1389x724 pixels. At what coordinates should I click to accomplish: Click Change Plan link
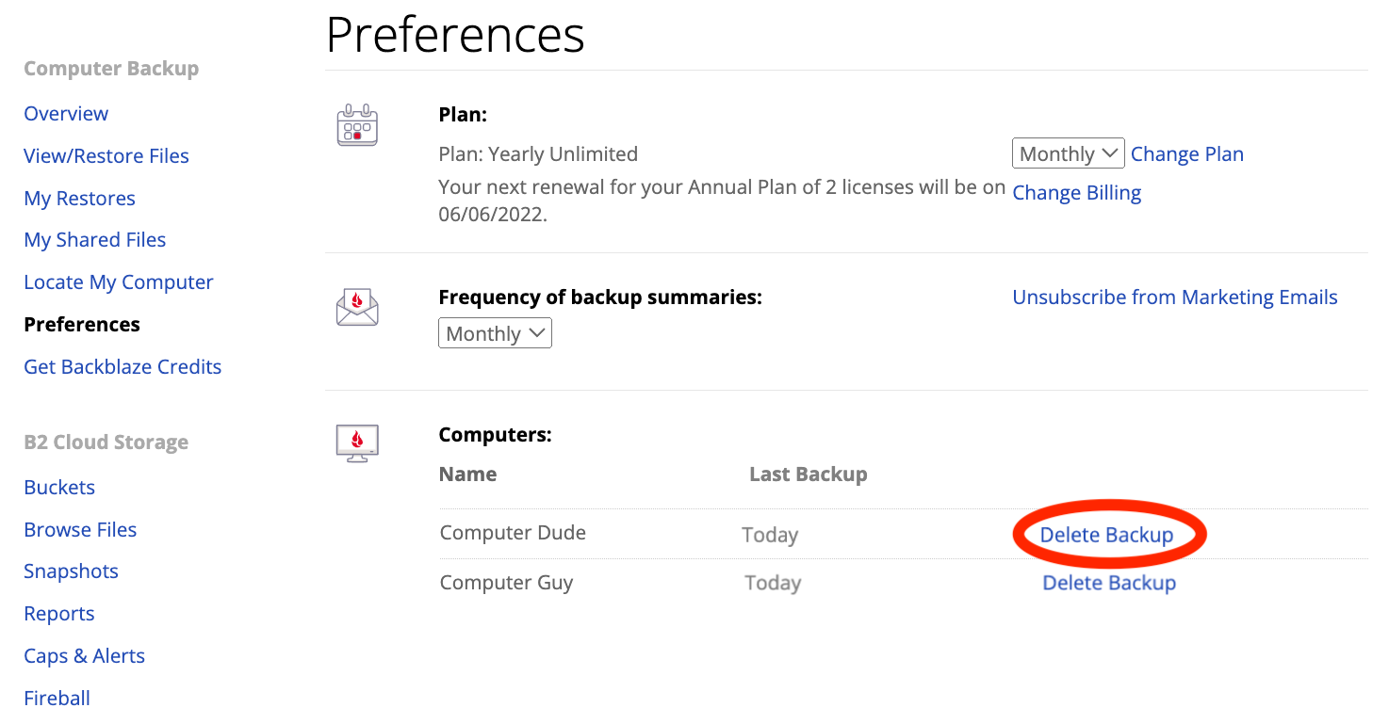click(1187, 154)
